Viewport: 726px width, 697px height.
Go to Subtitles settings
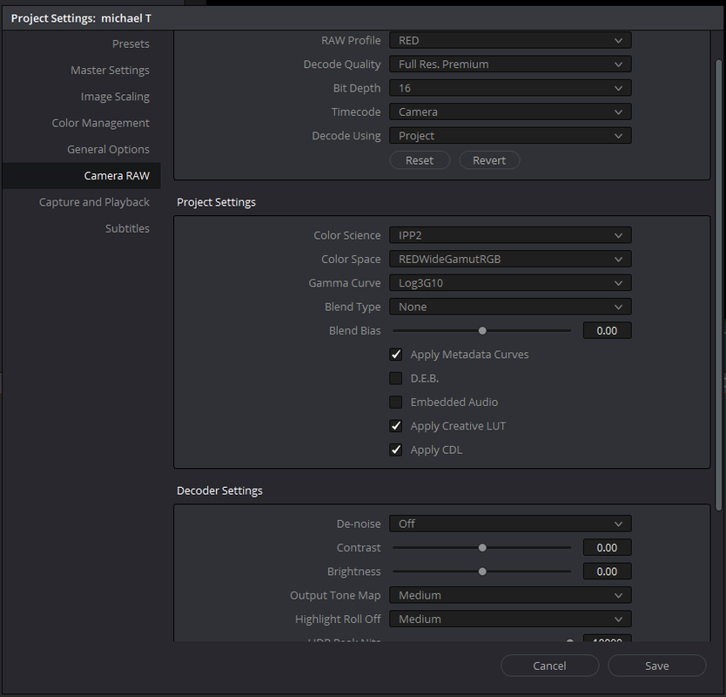(x=127, y=228)
